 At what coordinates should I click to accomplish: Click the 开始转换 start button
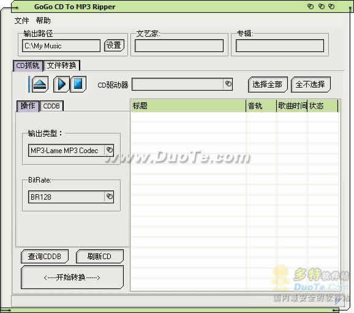point(72,277)
